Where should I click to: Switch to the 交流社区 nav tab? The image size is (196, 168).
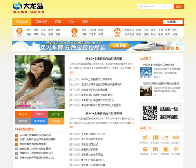coord(41,22)
